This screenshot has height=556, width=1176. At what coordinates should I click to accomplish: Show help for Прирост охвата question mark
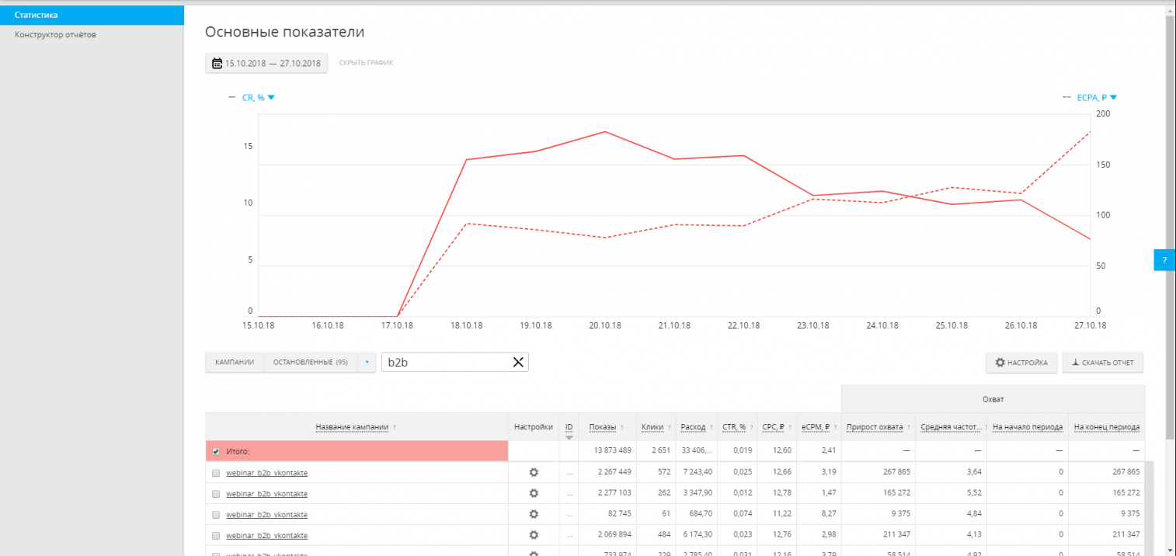tap(908, 427)
